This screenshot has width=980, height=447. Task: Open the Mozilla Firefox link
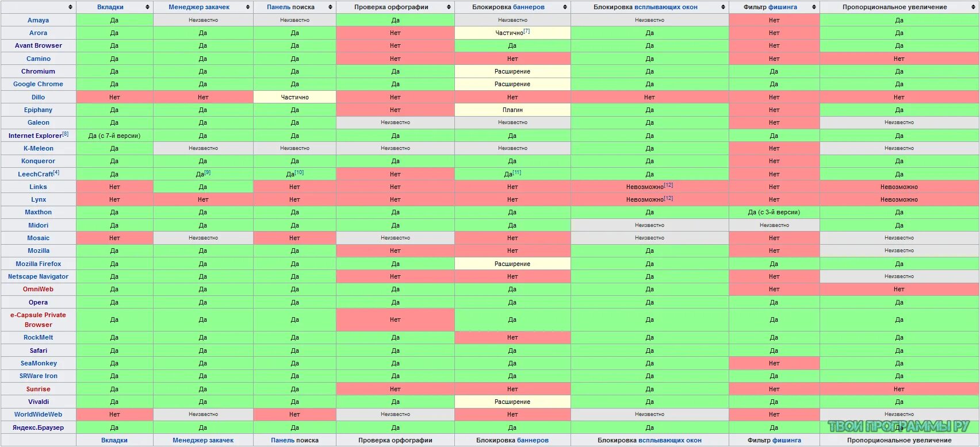[39, 264]
